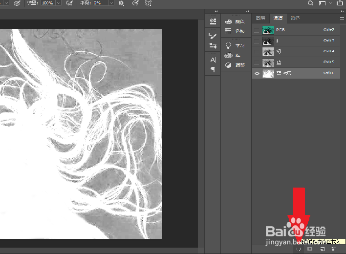Select the Red channel thumbnail
Viewport: 346px width, 254px height.
pos(268,41)
